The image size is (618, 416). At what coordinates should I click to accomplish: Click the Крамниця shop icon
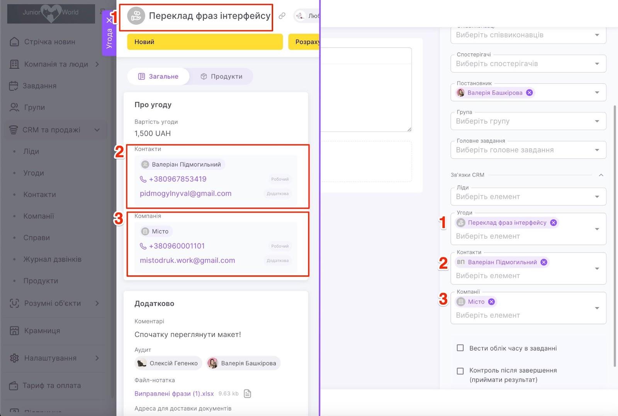pyautogui.click(x=14, y=331)
